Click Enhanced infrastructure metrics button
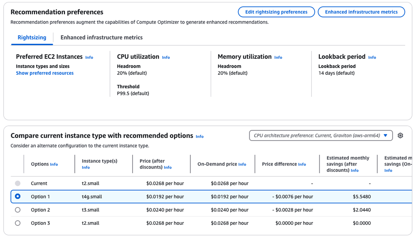 pos(361,12)
